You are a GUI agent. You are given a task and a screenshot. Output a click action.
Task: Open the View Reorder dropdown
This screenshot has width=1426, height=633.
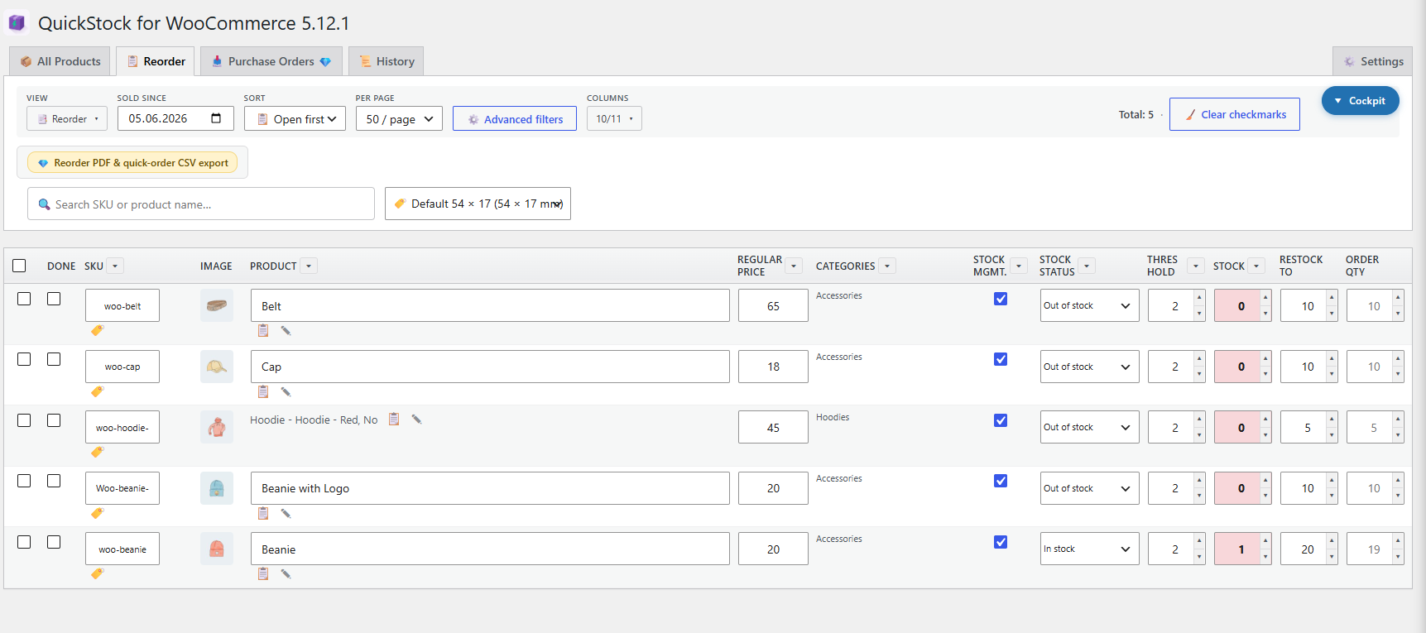[x=67, y=119]
